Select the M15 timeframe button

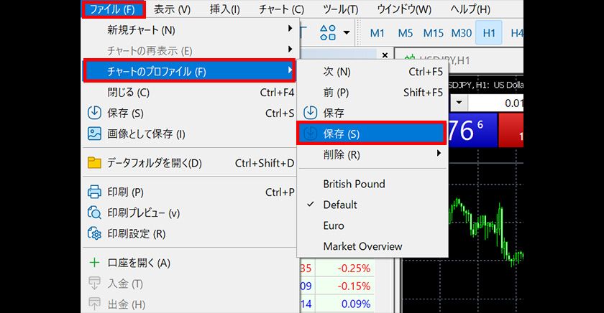(433, 33)
